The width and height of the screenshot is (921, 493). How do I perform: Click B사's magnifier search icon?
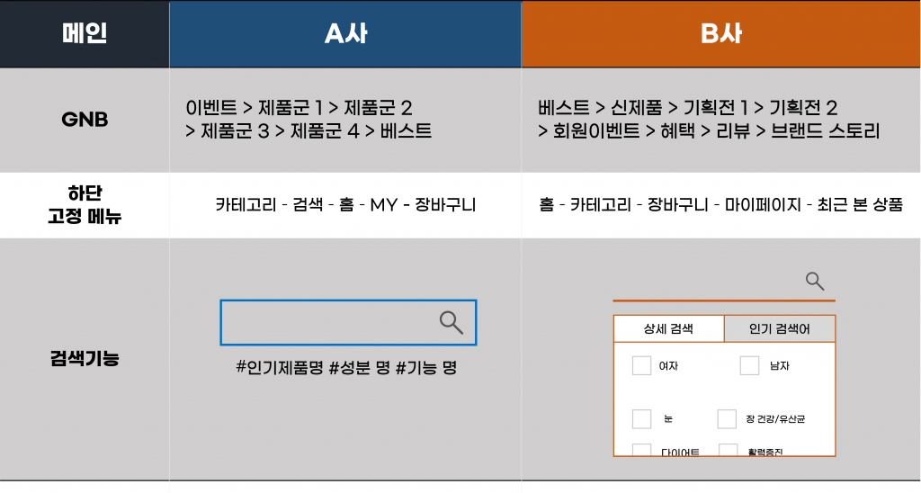(815, 281)
